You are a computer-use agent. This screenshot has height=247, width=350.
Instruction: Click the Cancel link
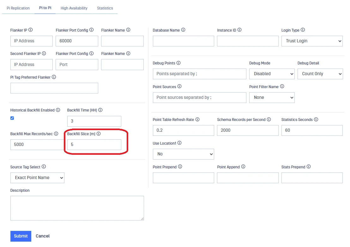click(43, 236)
